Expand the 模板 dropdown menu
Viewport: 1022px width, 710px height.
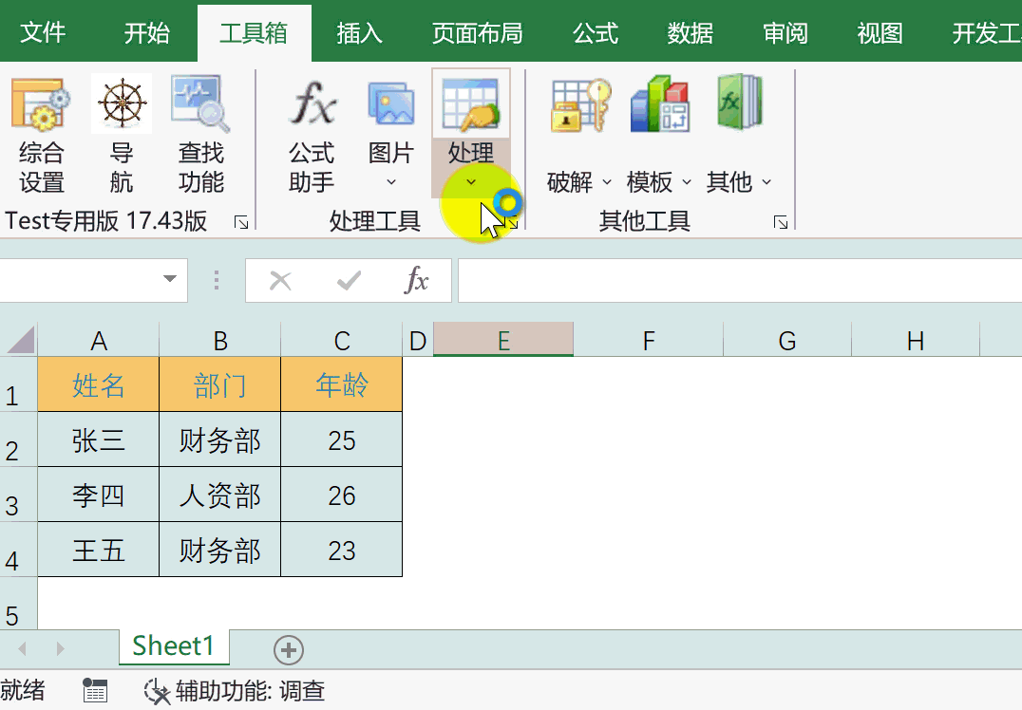687,182
